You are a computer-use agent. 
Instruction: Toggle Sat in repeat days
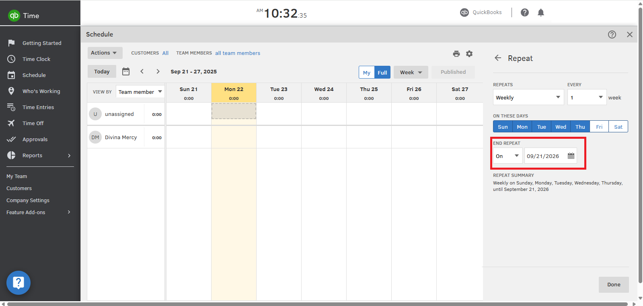(618, 127)
